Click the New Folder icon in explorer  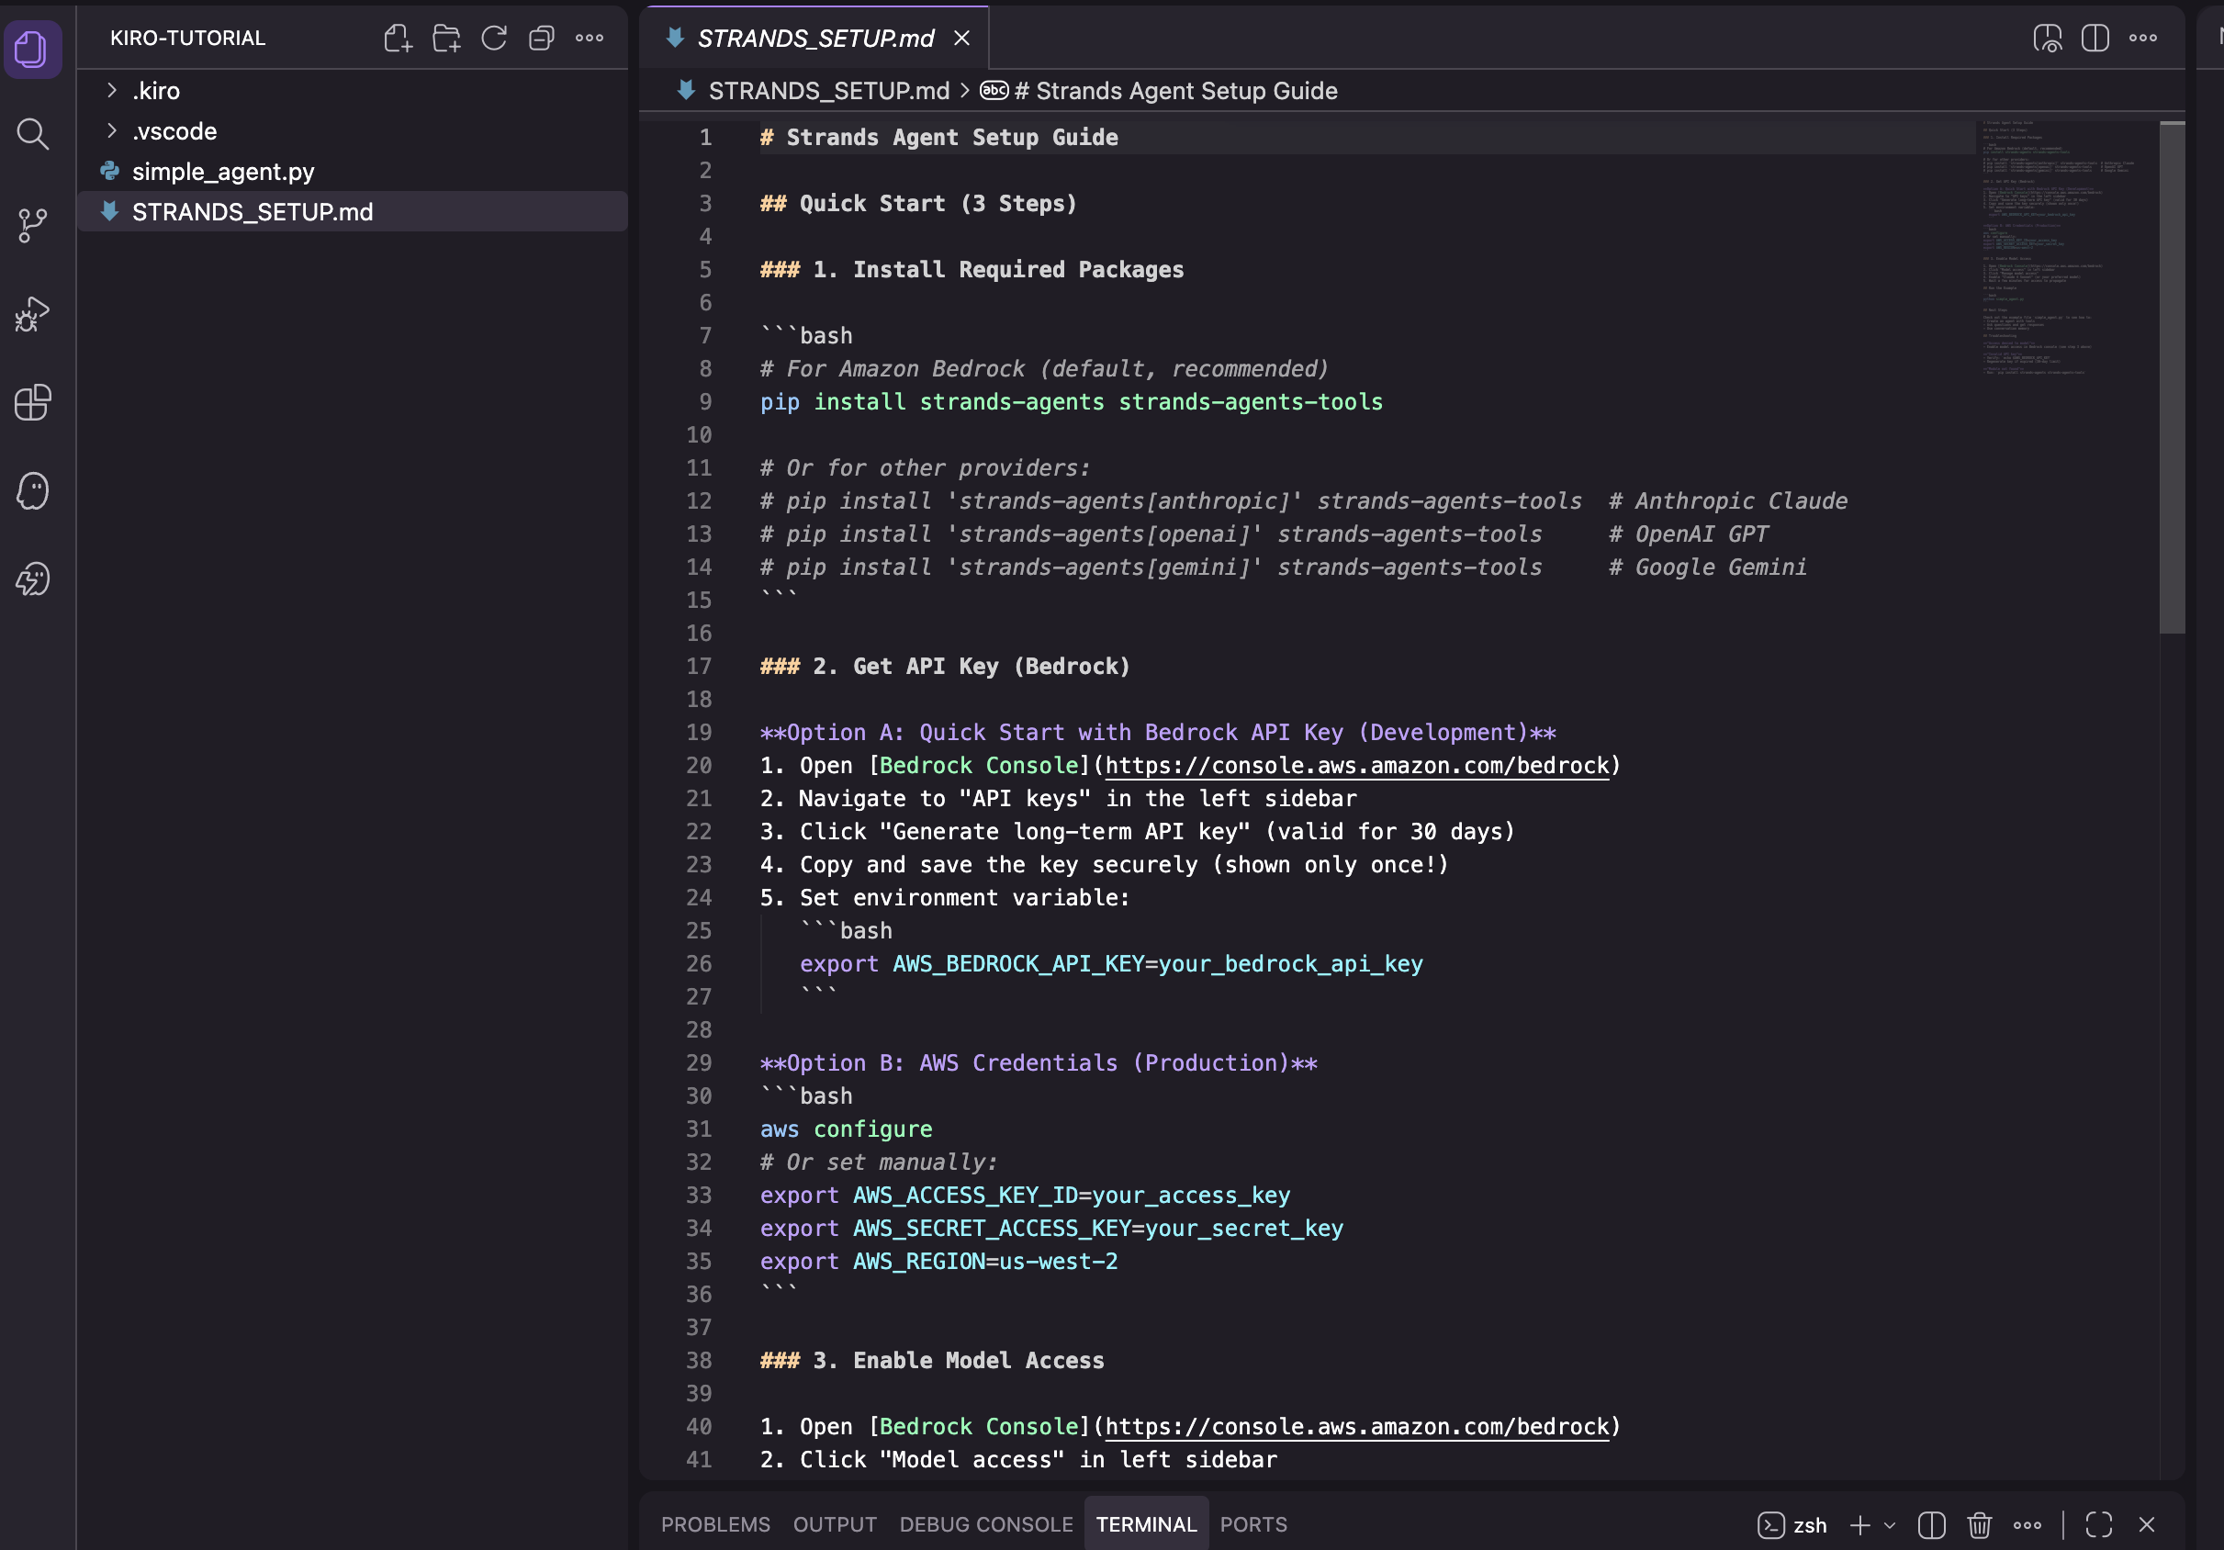(446, 38)
